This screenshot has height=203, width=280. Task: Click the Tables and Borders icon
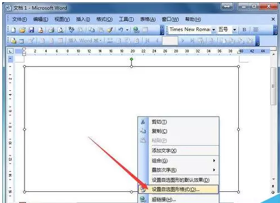(145, 30)
